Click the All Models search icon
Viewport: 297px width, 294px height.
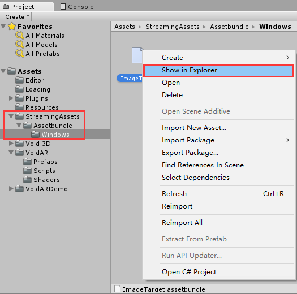(19, 45)
